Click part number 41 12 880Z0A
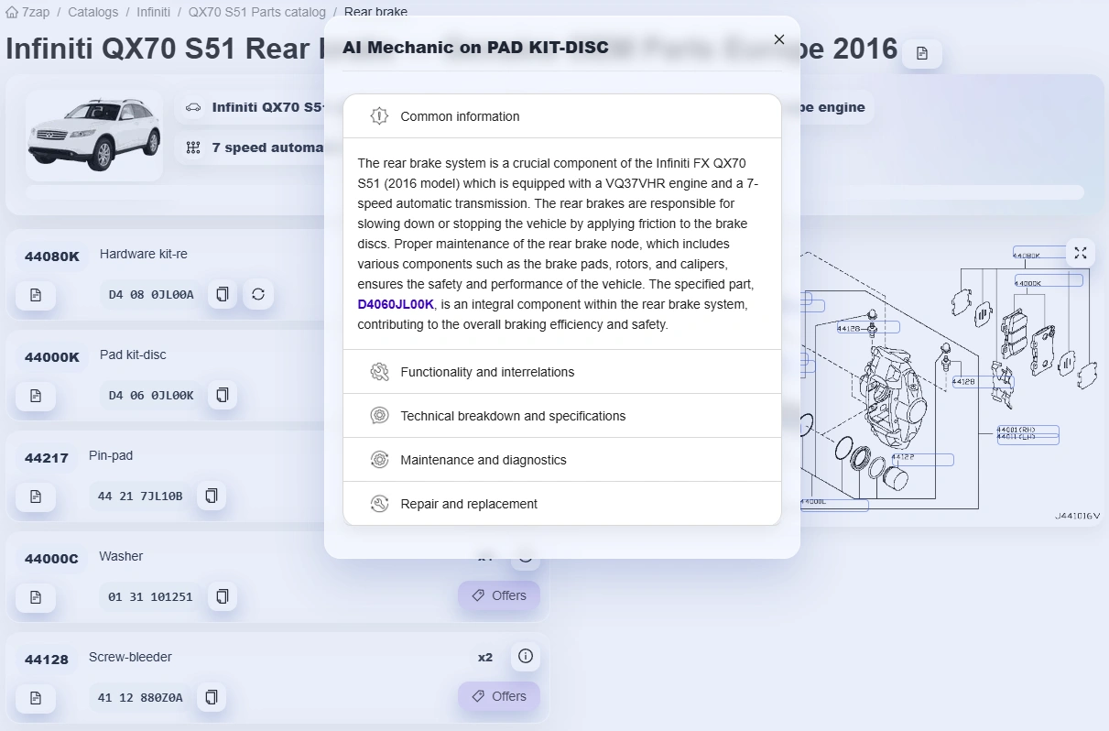1109x731 pixels. (x=140, y=697)
